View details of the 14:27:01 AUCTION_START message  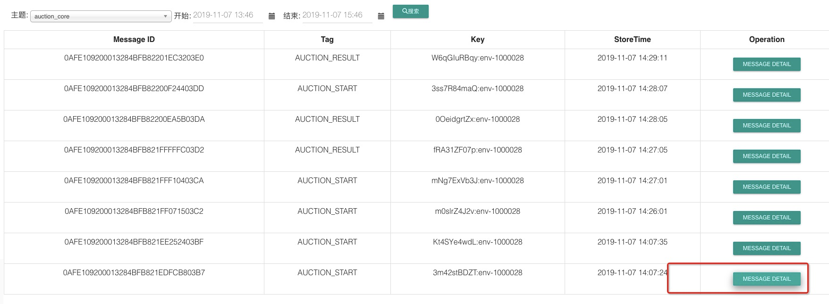tap(766, 187)
